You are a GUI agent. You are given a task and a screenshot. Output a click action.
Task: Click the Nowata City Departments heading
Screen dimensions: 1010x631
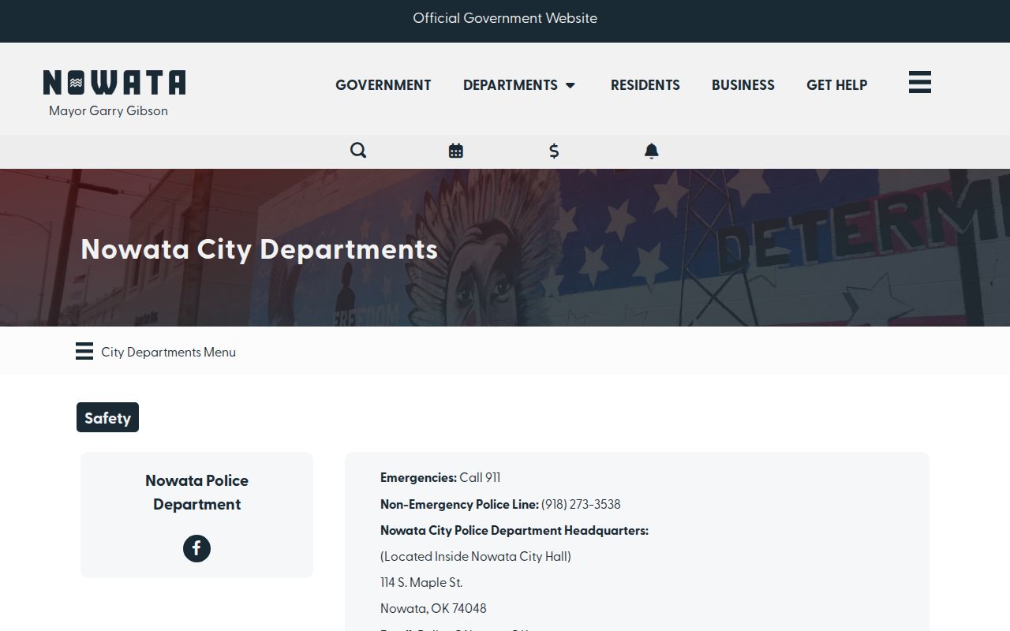259,248
